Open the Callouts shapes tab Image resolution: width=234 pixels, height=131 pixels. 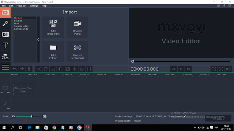pyautogui.click(x=5, y=56)
